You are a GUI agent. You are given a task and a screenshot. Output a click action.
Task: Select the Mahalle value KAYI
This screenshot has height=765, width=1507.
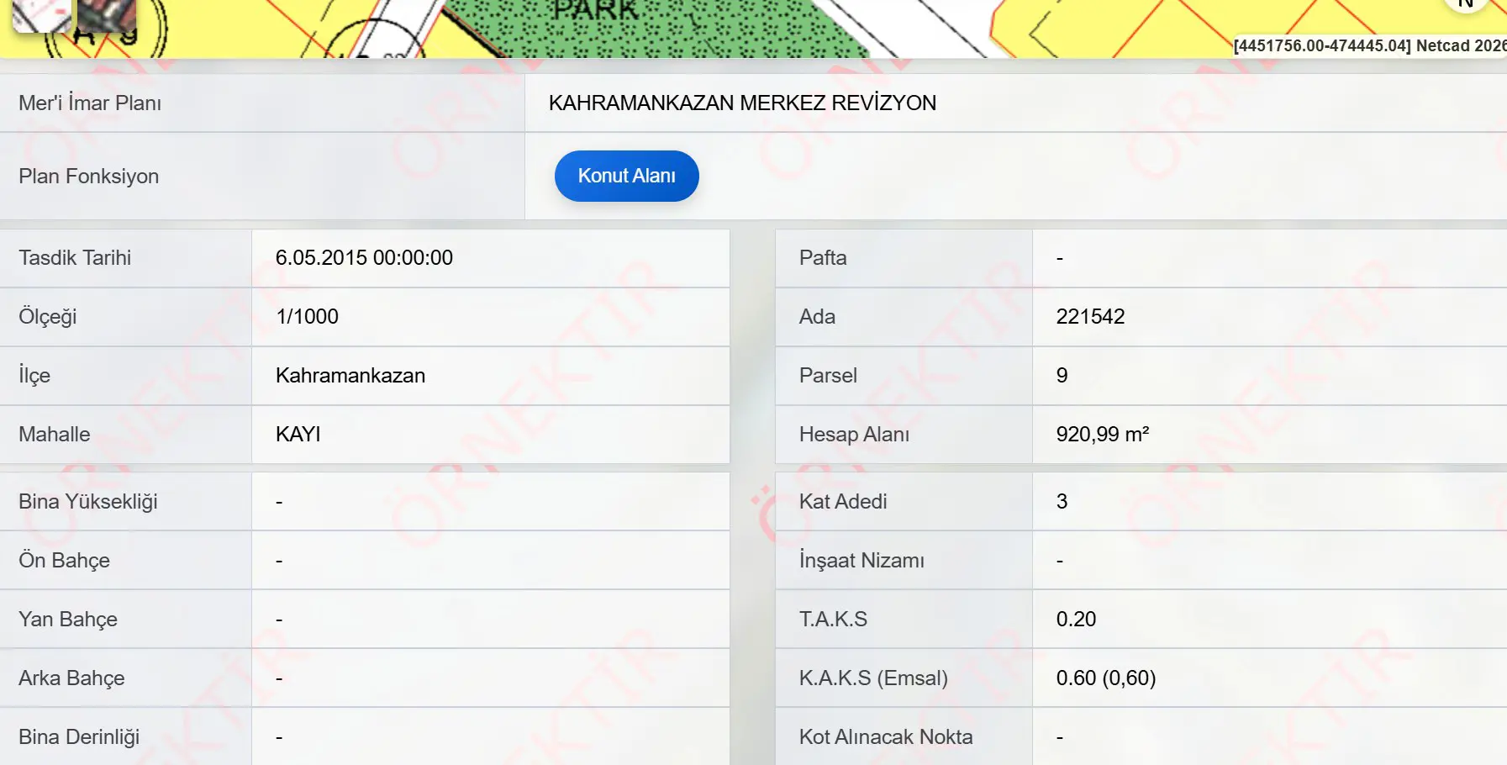tap(298, 434)
